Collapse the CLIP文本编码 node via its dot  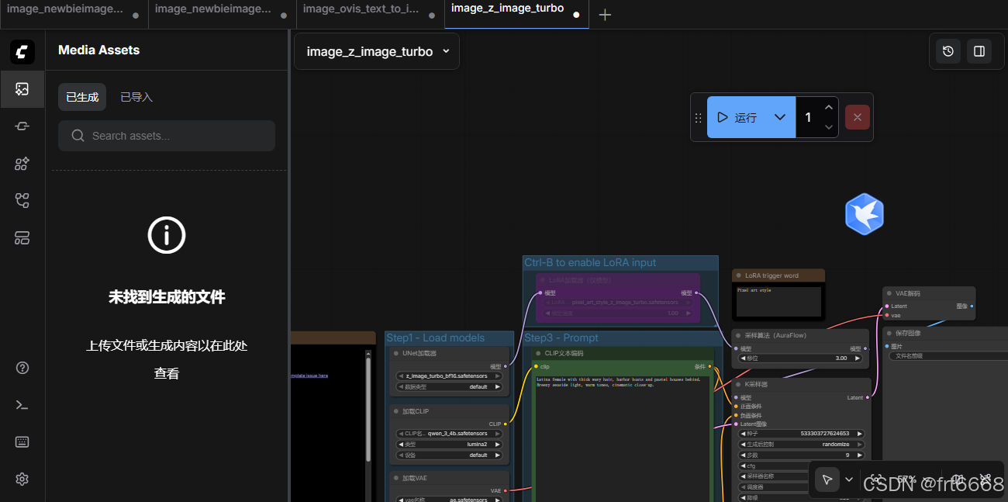(x=538, y=353)
